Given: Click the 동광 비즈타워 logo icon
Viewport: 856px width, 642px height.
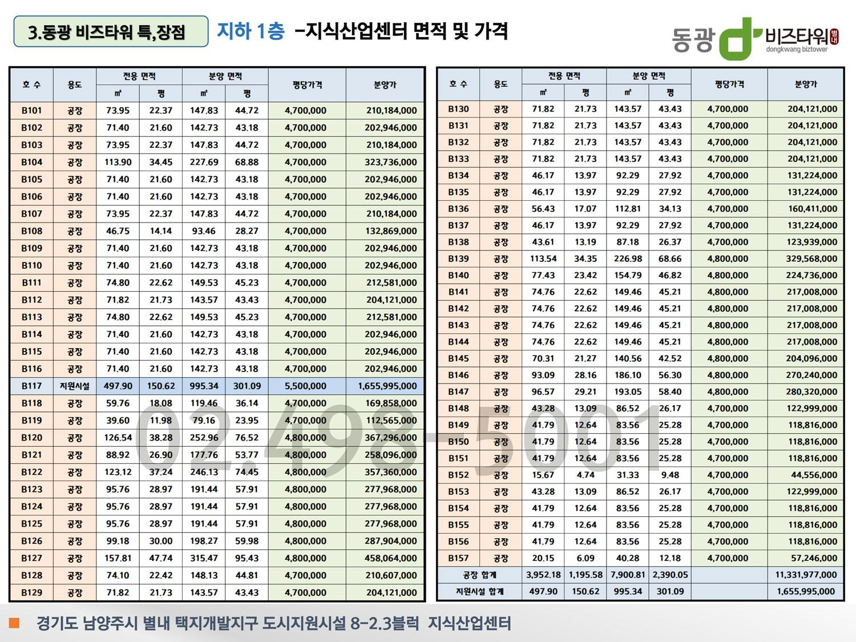Looking at the screenshot, I should [740, 39].
